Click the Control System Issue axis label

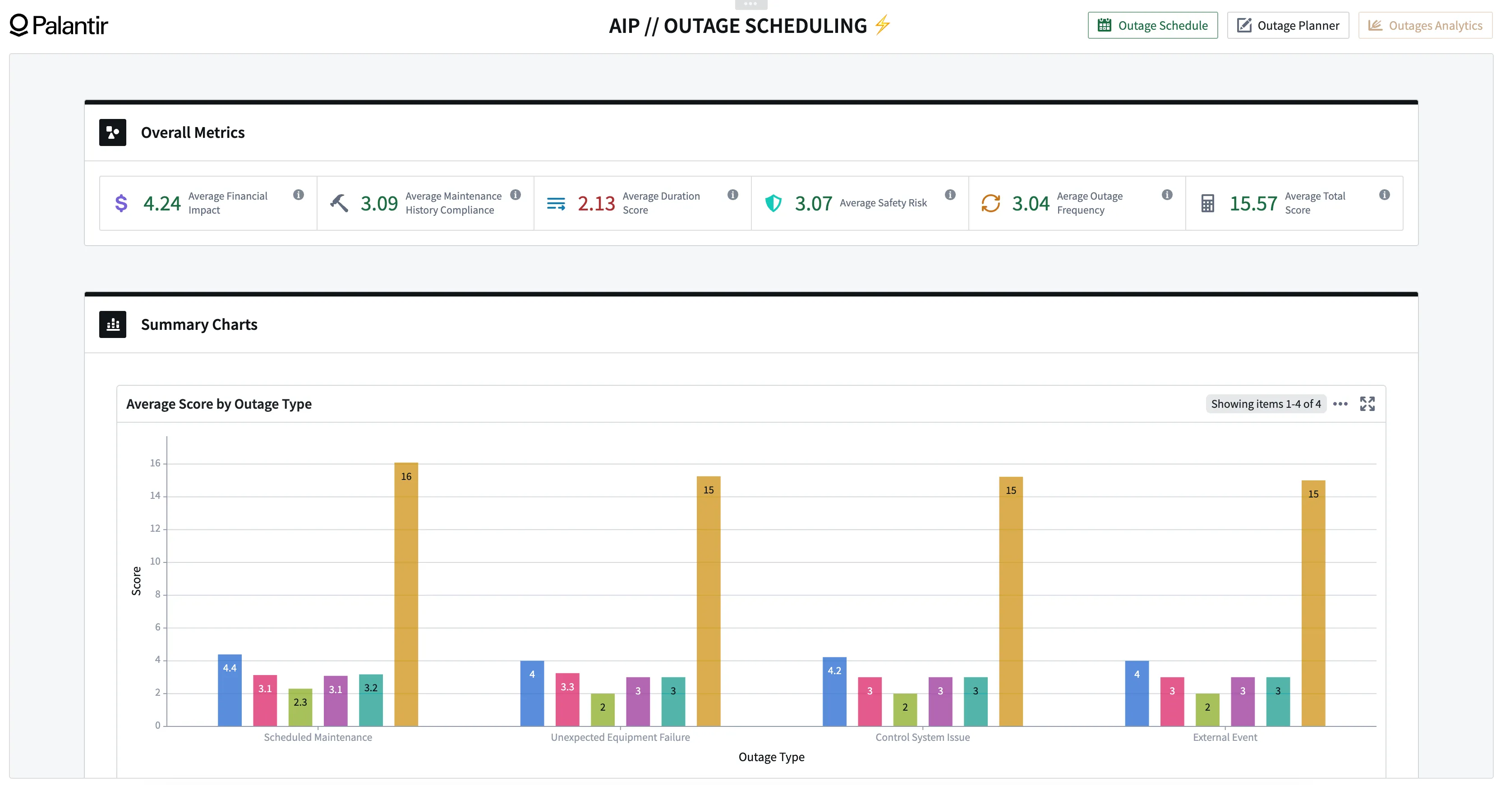point(922,737)
